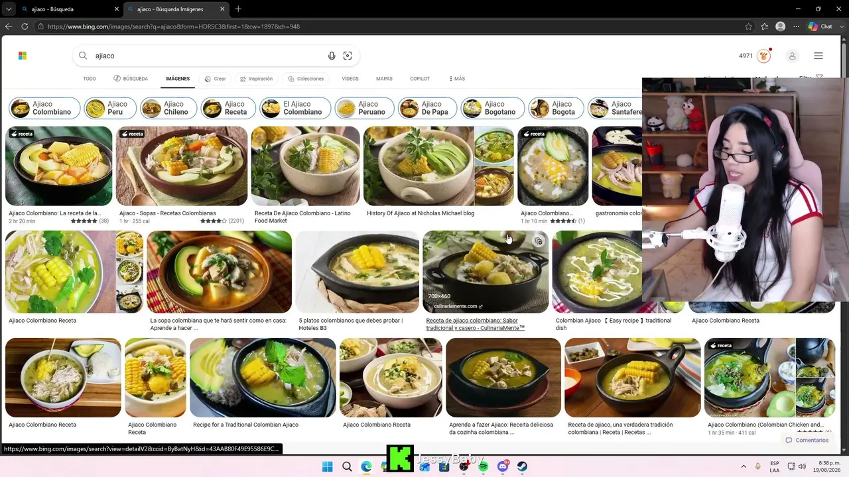Image resolution: width=849 pixels, height=477 pixels.
Task: Switch to the TODO search tab
Action: [90, 79]
